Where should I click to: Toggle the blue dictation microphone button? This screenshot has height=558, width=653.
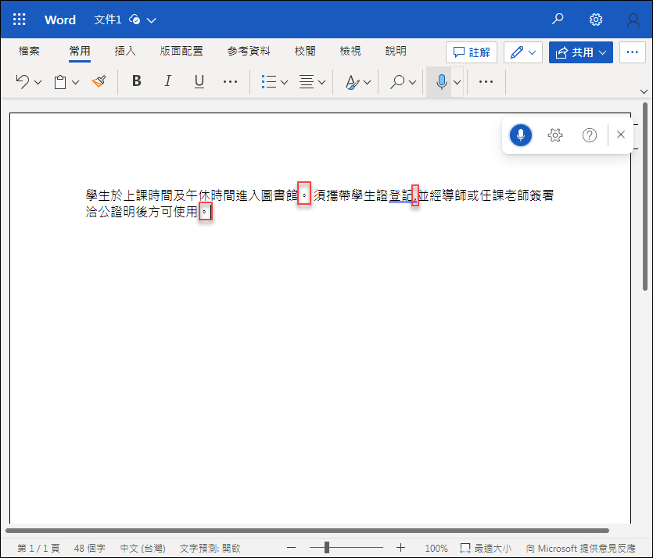point(521,135)
